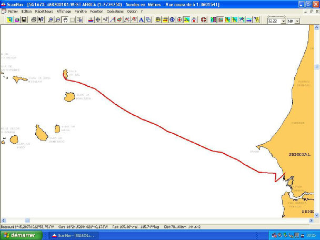Open the Opérations menu
Viewport: 320px width, 240px height.
coord(115,11)
